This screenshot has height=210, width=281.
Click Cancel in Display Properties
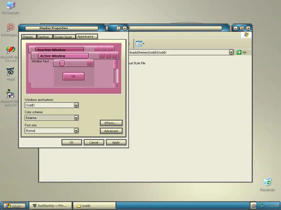(x=94, y=142)
